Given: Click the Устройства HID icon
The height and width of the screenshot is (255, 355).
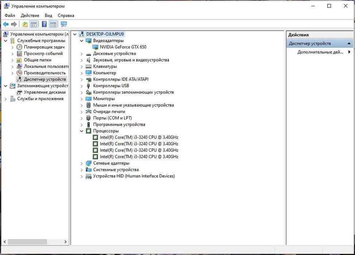Looking at the screenshot, I should (89, 176).
